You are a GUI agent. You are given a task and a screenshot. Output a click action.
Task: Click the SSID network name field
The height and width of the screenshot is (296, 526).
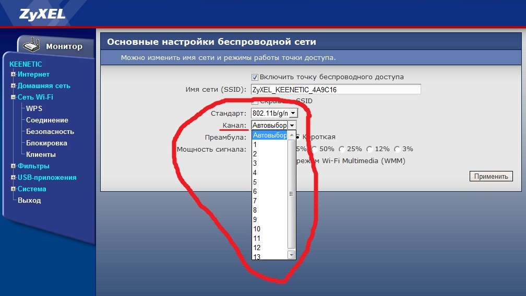(x=336, y=90)
